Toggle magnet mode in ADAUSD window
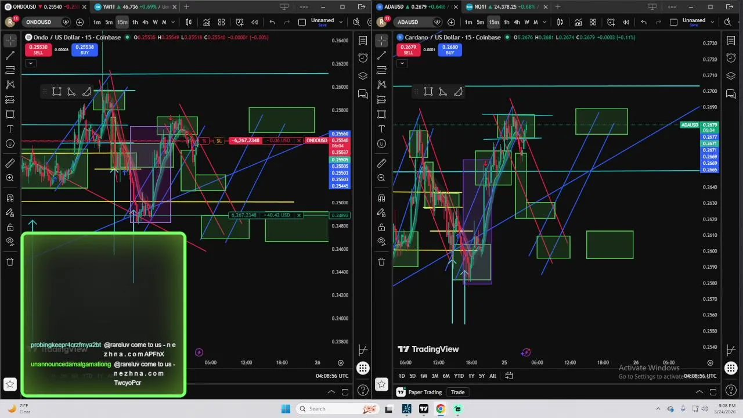This screenshot has width=743, height=418. point(381,198)
